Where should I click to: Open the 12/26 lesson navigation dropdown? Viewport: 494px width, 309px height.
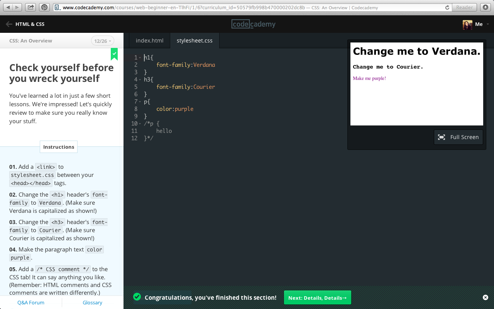[x=102, y=41]
